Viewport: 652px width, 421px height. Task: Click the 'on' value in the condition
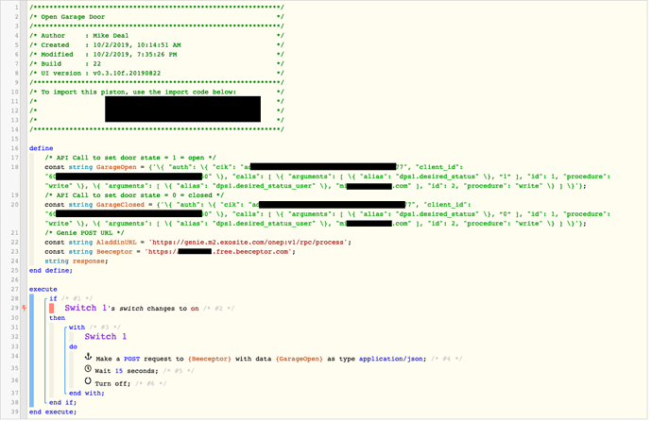click(195, 309)
